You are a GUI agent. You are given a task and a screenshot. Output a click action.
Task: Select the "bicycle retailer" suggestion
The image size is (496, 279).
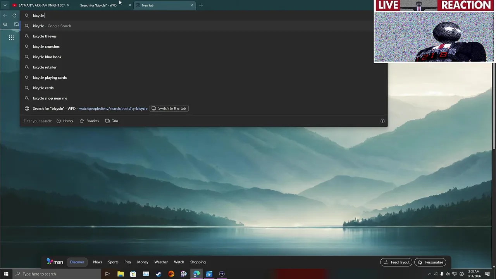click(203, 67)
